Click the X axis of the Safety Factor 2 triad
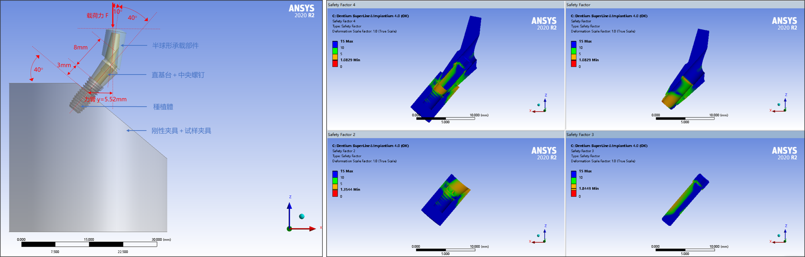This screenshot has height=257, width=805. point(538,242)
